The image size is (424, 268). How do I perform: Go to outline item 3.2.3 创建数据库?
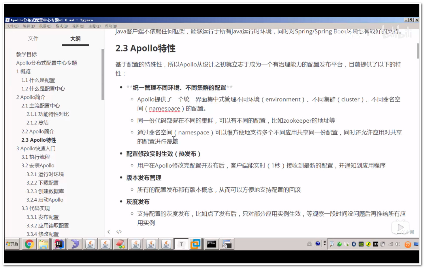pos(45,191)
